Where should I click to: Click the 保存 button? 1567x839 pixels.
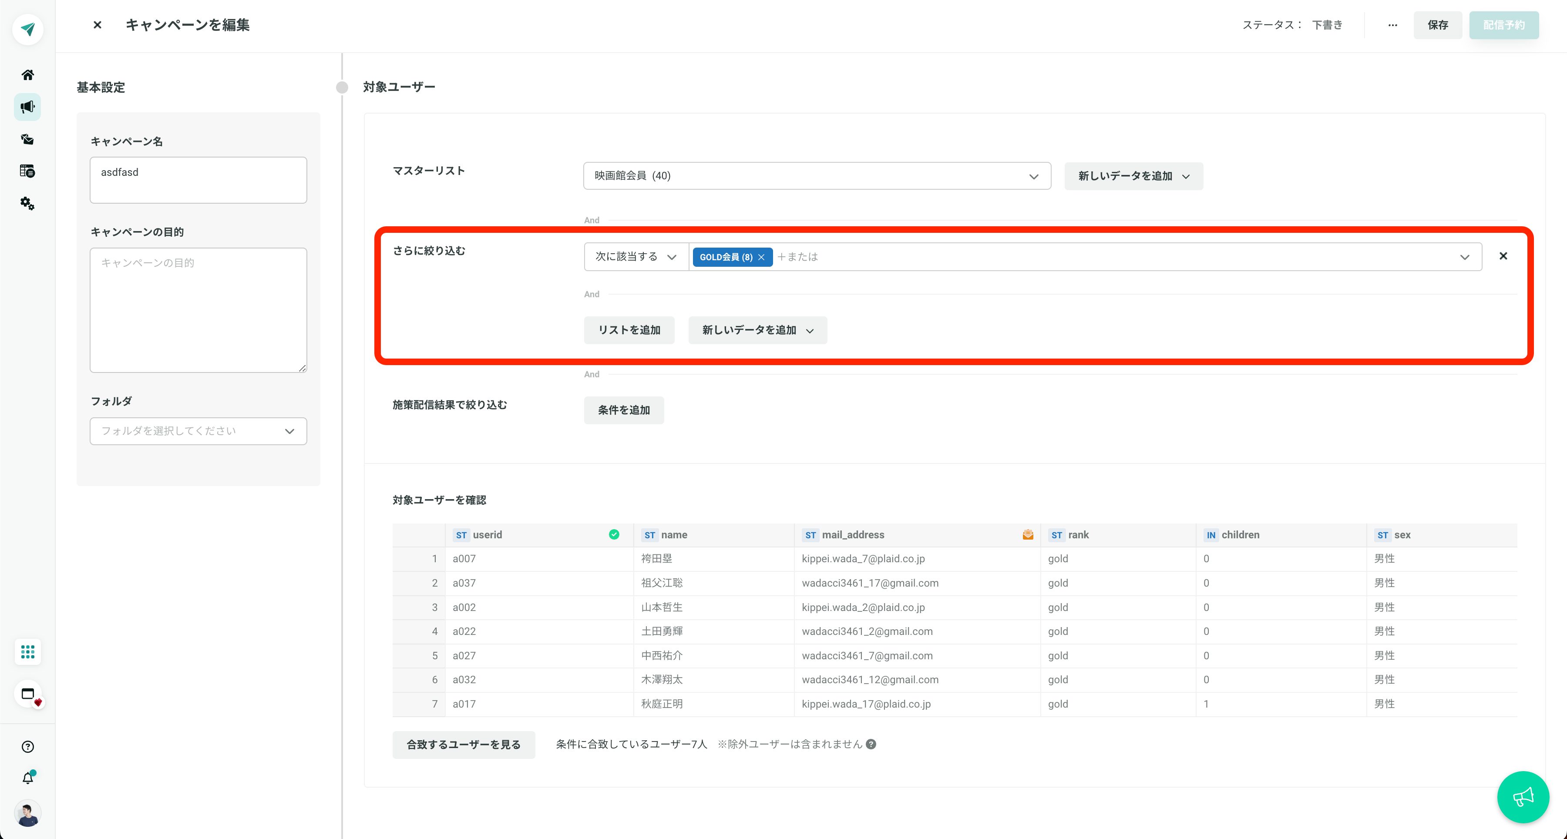1437,25
